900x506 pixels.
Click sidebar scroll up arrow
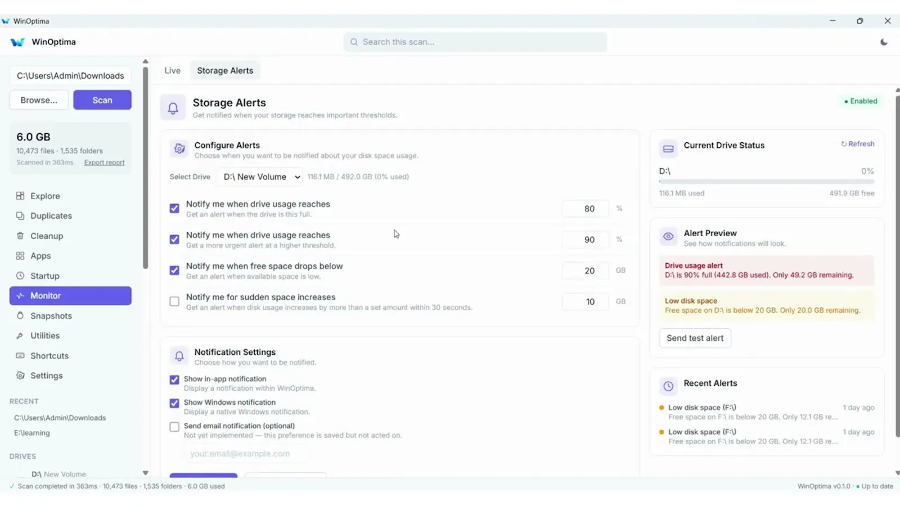pos(145,62)
